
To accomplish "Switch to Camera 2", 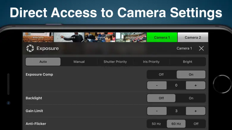I will [x=193, y=37].
